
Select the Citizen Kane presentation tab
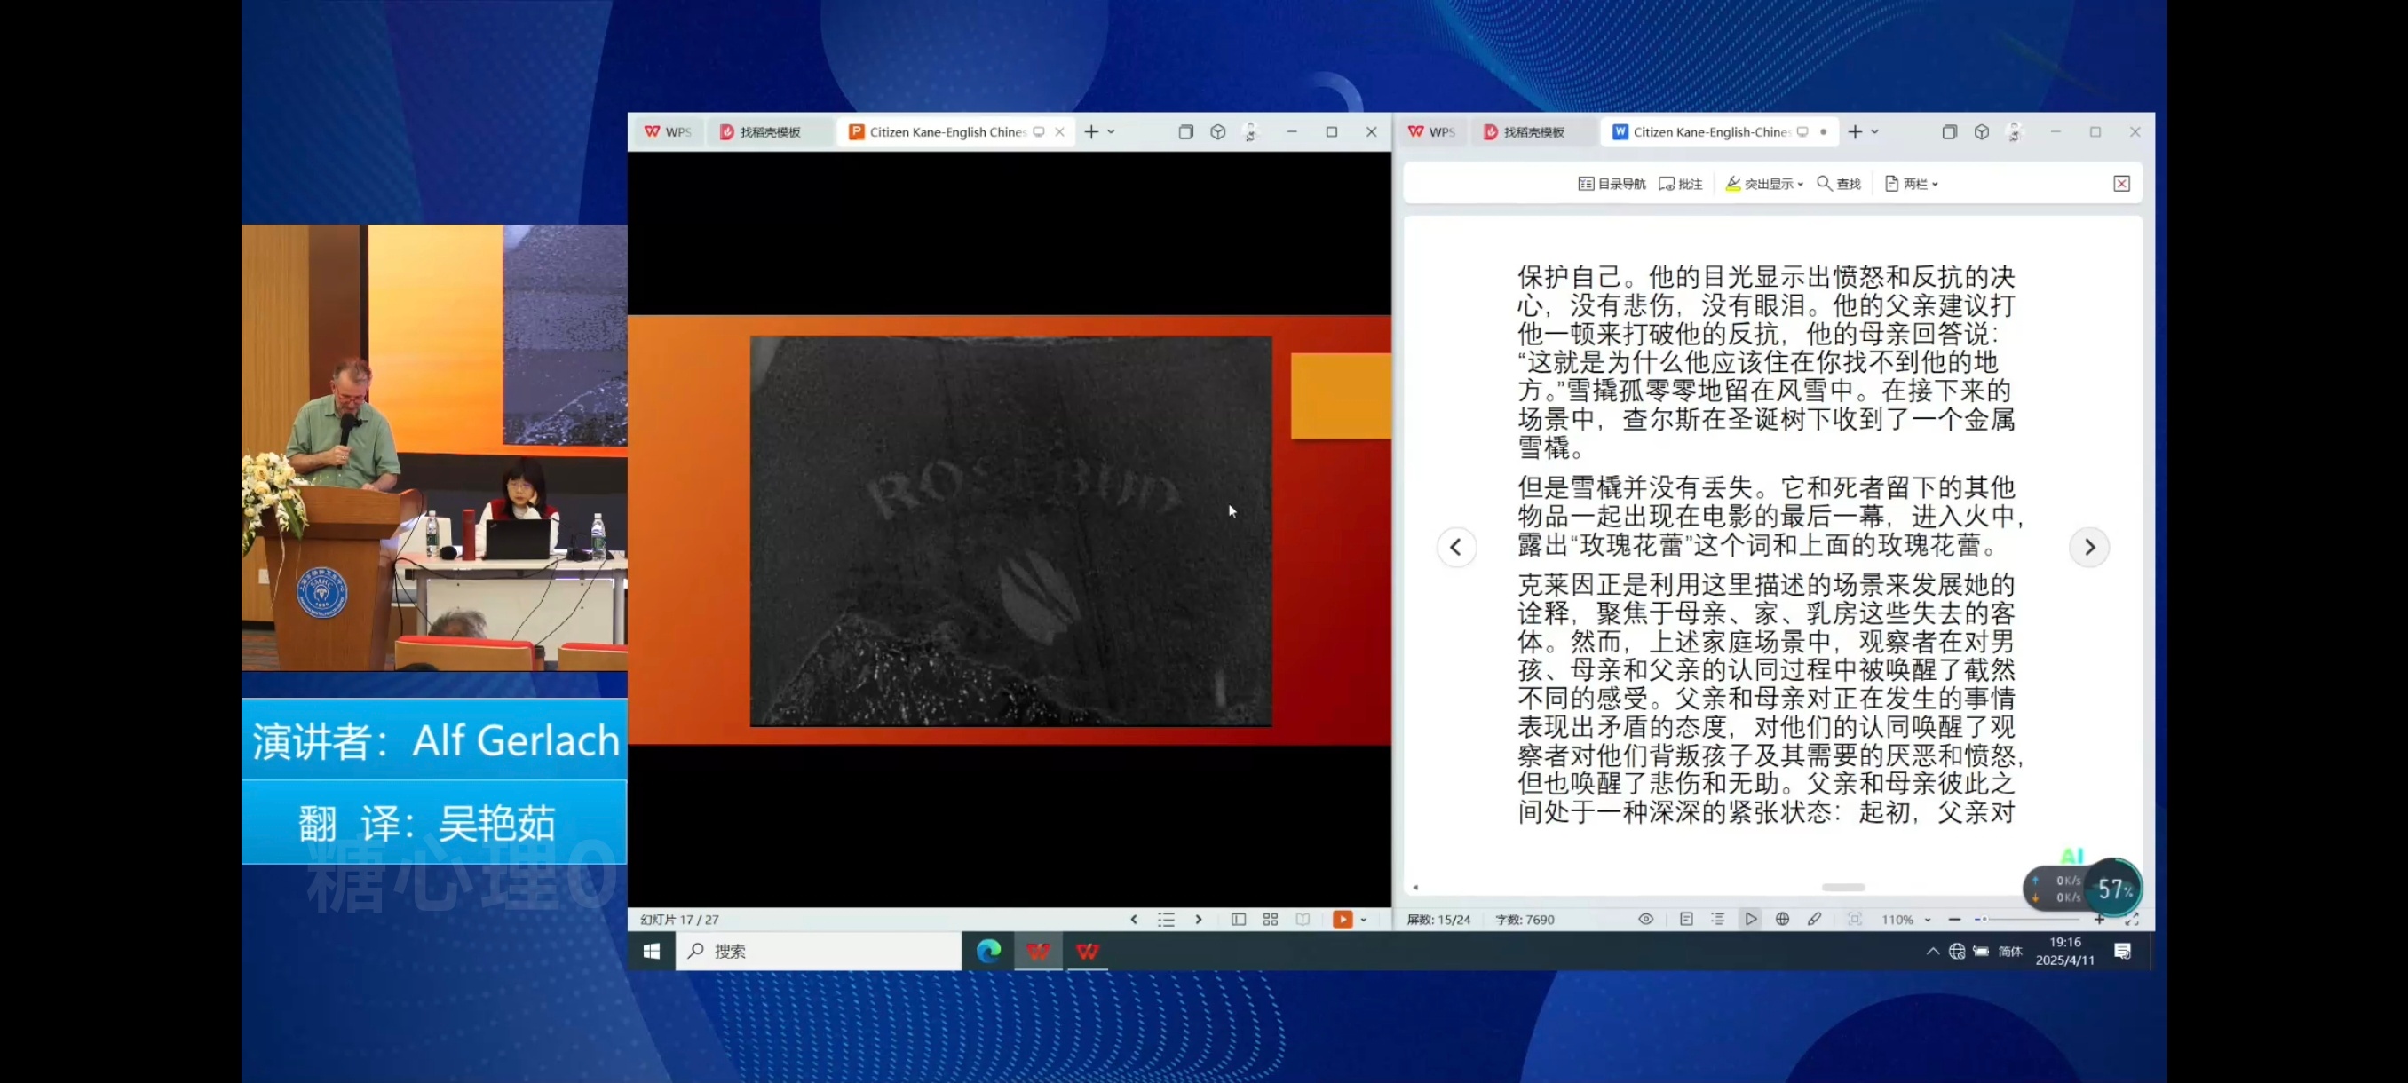[x=947, y=131]
